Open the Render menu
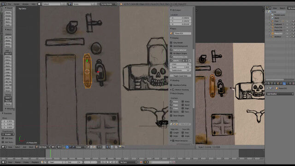Viewport: 295px width, 166px height. pyautogui.click(x=17, y=4)
